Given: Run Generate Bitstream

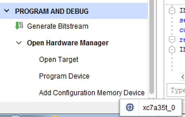Looking at the screenshot, I should 58,26.
